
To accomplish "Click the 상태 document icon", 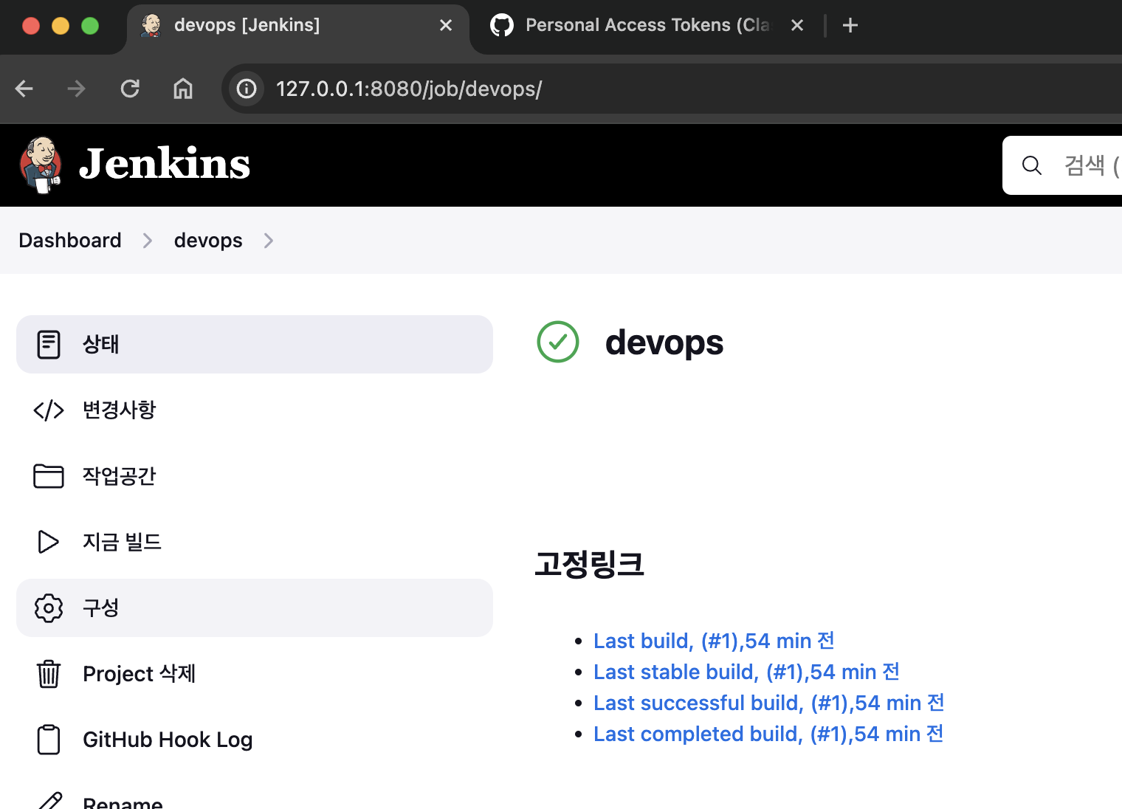I will click(49, 344).
